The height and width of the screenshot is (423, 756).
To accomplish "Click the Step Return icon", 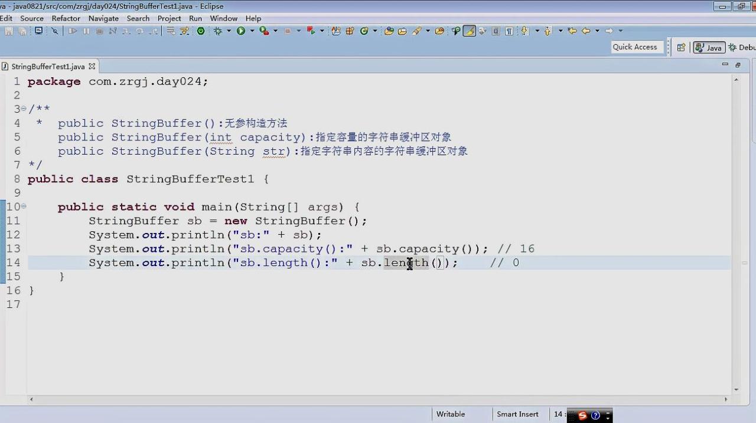I will tap(153, 31).
